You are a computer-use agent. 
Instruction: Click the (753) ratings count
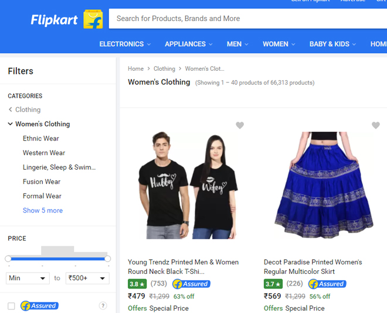(159, 284)
